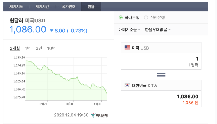217x124 pixels.
Task: Select the 환율 tab
Action: [91, 6]
